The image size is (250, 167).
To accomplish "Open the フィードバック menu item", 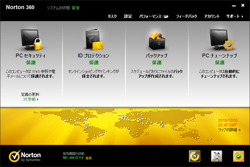I will click(186, 16).
